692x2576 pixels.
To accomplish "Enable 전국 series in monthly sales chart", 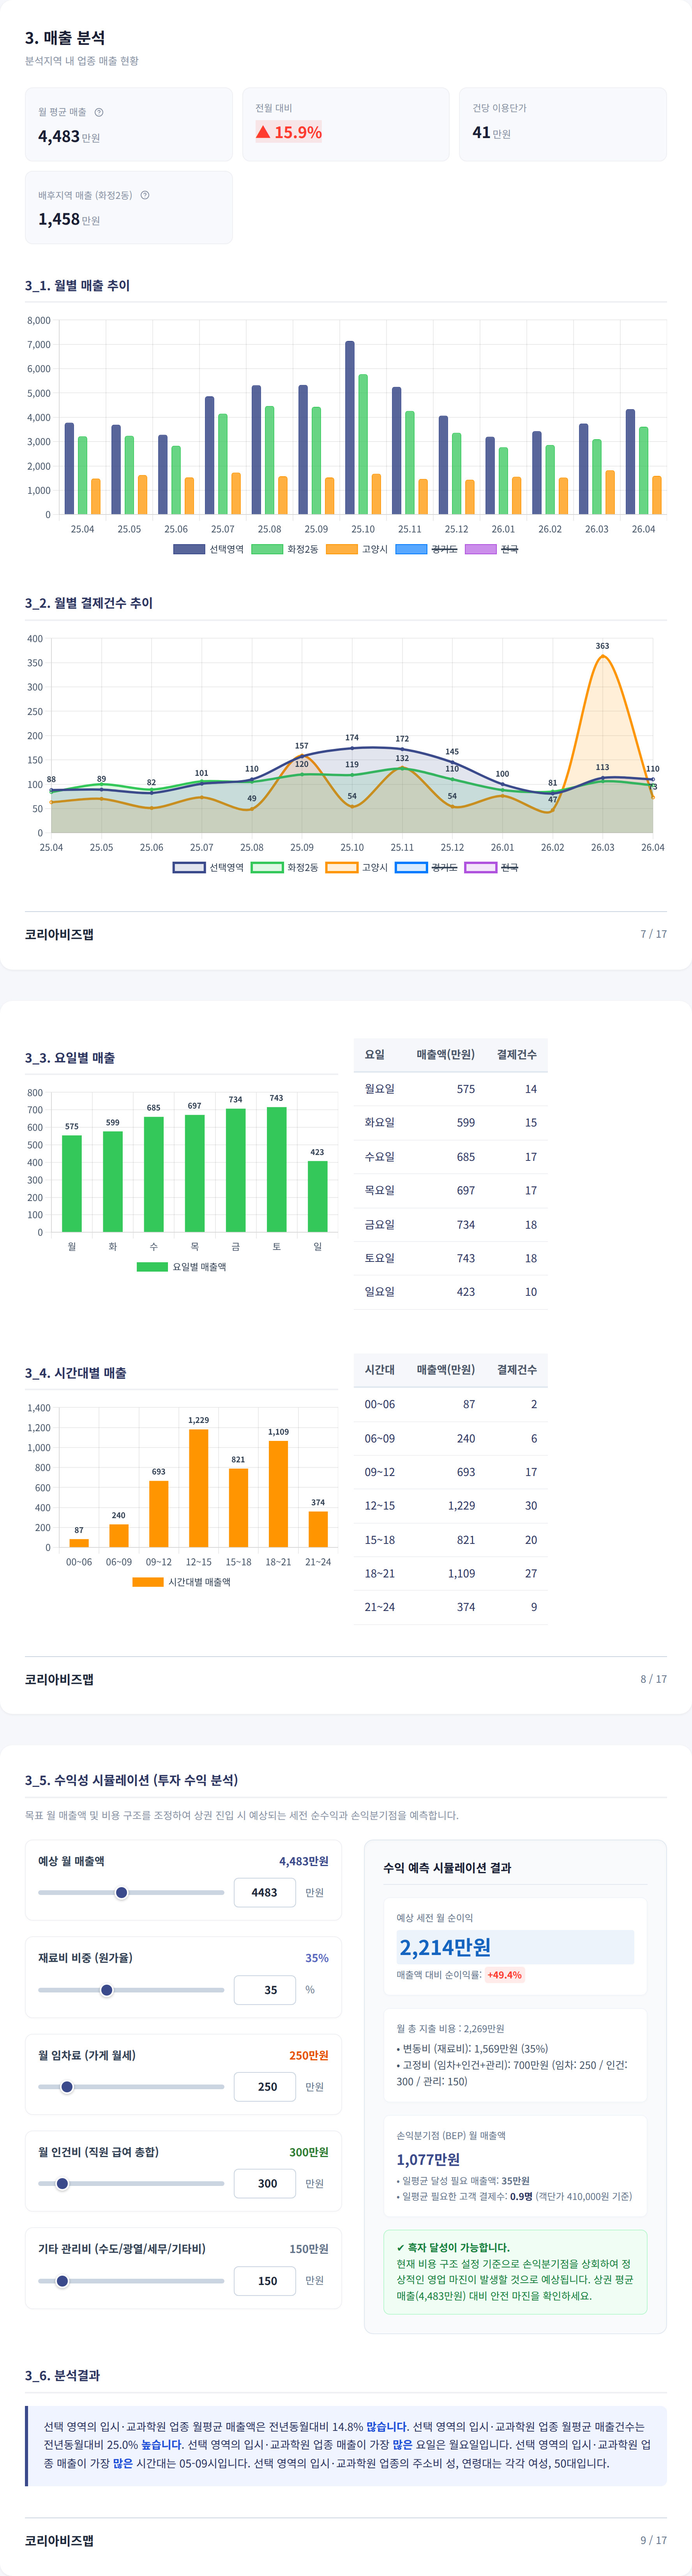I will (491, 549).
